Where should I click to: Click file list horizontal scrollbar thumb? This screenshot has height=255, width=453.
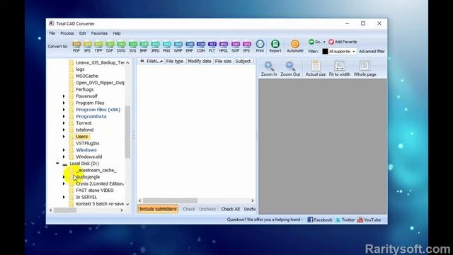pyautogui.click(x=170, y=200)
